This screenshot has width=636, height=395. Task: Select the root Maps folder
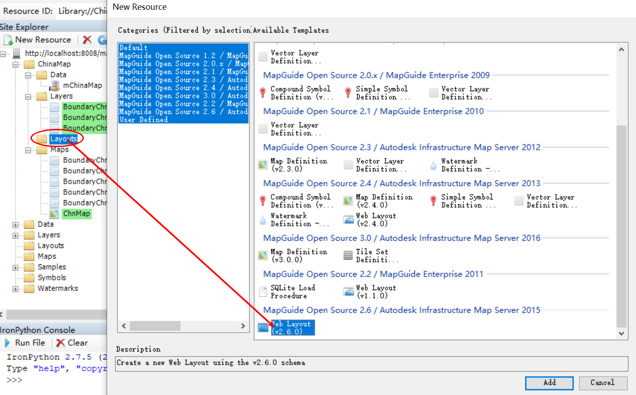point(47,256)
